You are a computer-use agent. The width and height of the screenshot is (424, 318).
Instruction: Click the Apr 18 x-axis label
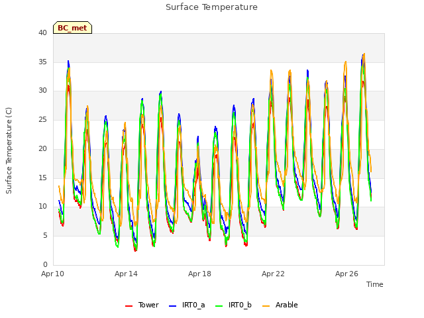coord(199,274)
